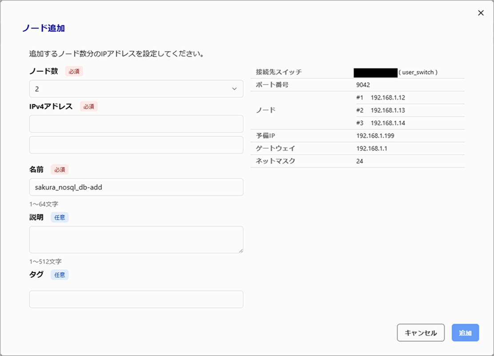Image resolution: width=494 pixels, height=356 pixels.
Task: Click the user_switch label text
Action: (x=418, y=72)
